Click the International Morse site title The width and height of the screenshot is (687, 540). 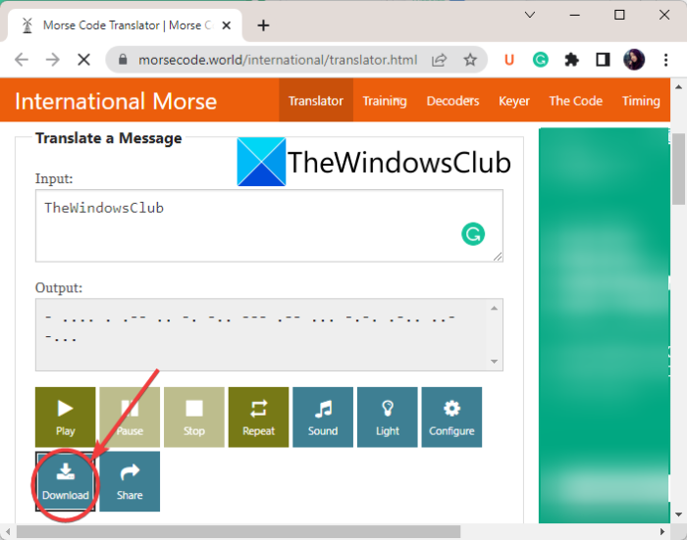[x=116, y=101]
